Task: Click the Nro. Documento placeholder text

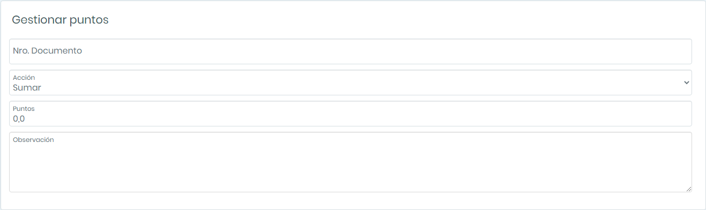Action: pyautogui.click(x=47, y=51)
